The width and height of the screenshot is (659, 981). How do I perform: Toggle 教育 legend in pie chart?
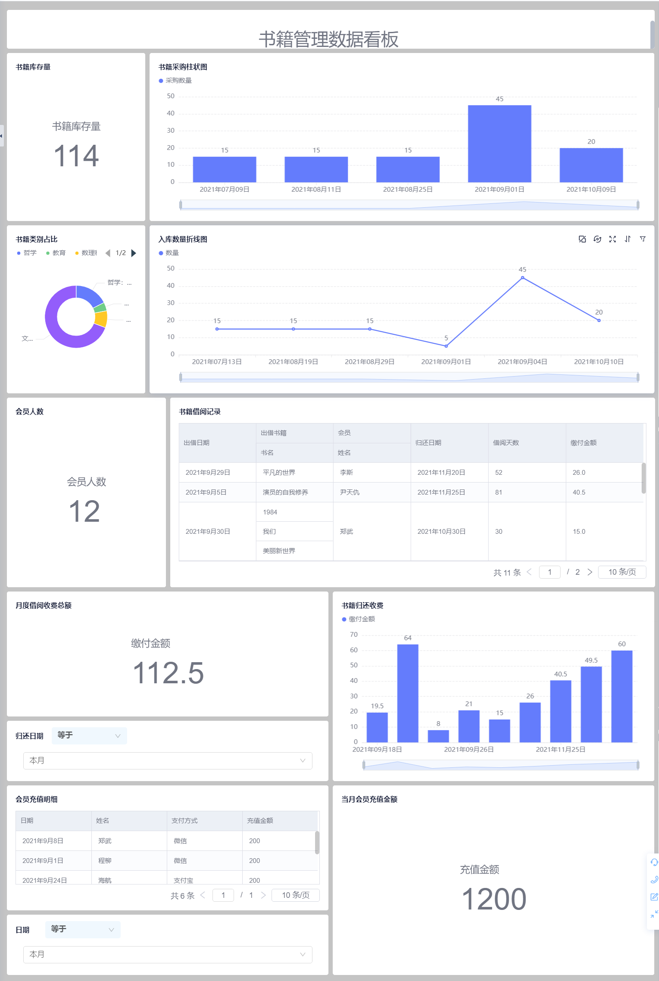(x=56, y=253)
